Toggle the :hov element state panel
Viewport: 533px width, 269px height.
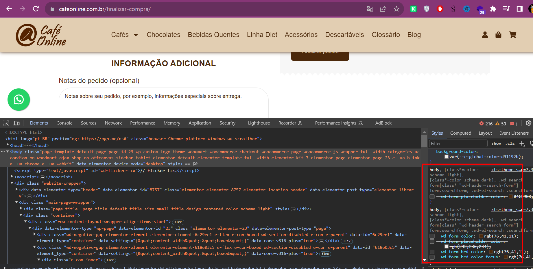(x=496, y=143)
